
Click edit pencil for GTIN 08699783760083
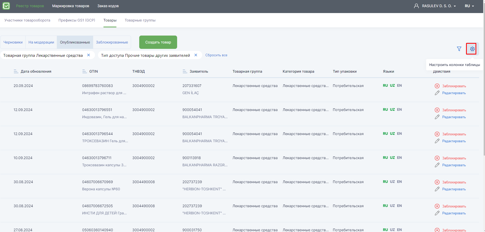[437, 93]
